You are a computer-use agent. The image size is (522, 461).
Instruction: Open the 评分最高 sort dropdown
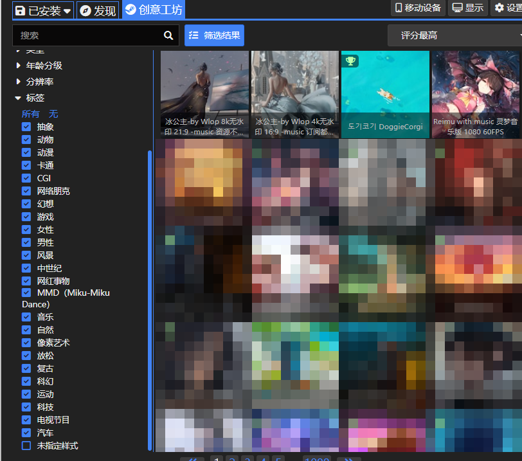(x=453, y=35)
